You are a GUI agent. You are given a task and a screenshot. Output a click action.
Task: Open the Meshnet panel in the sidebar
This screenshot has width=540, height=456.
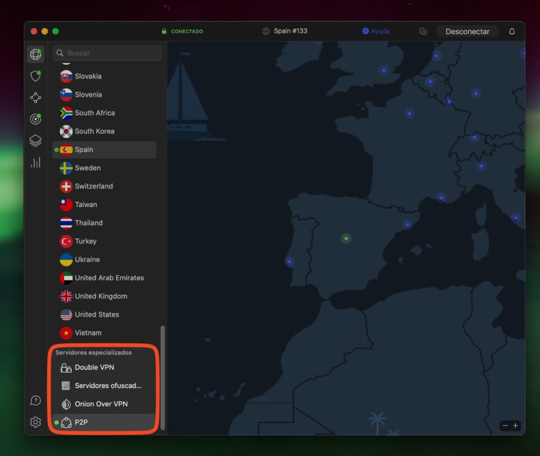(x=35, y=97)
